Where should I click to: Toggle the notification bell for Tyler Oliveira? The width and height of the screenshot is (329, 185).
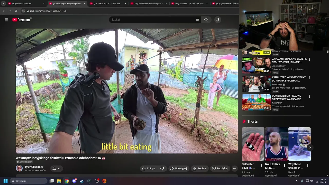click(x=54, y=169)
